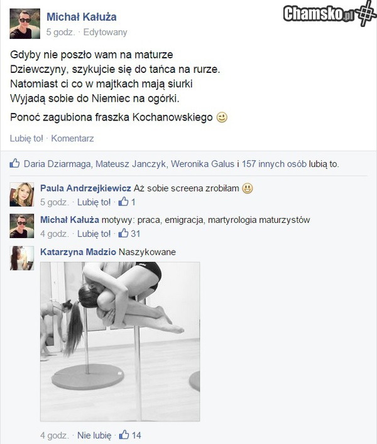Like Paula Andrzejkiewicz's comment
Image resolution: width=377 pixels, height=444 pixels.
point(94,202)
